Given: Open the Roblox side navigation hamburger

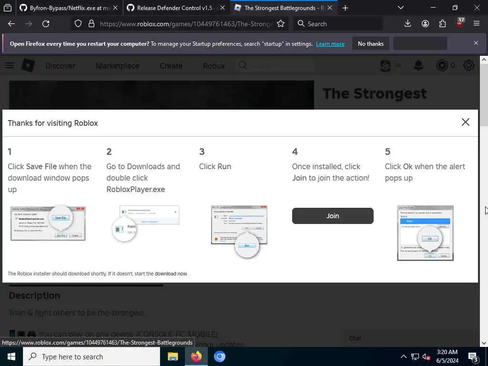Looking at the screenshot, I should (10, 65).
